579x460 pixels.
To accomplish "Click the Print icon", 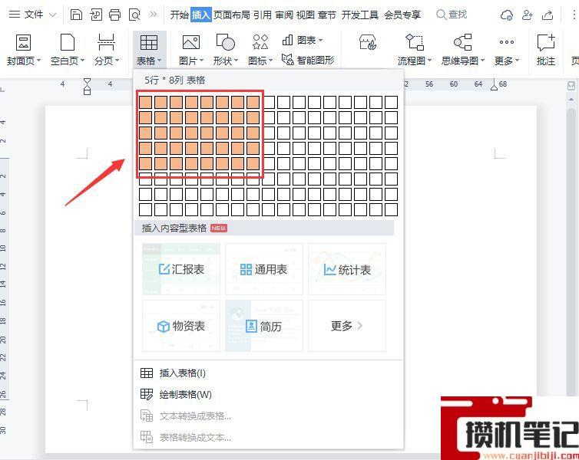I will pyautogui.click(x=115, y=15).
